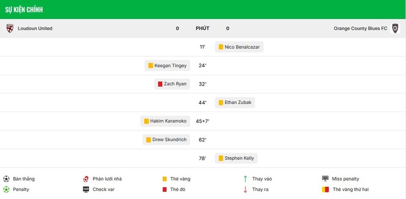
Task: Click the red Thay ra arrow icon
Action: [245, 189]
